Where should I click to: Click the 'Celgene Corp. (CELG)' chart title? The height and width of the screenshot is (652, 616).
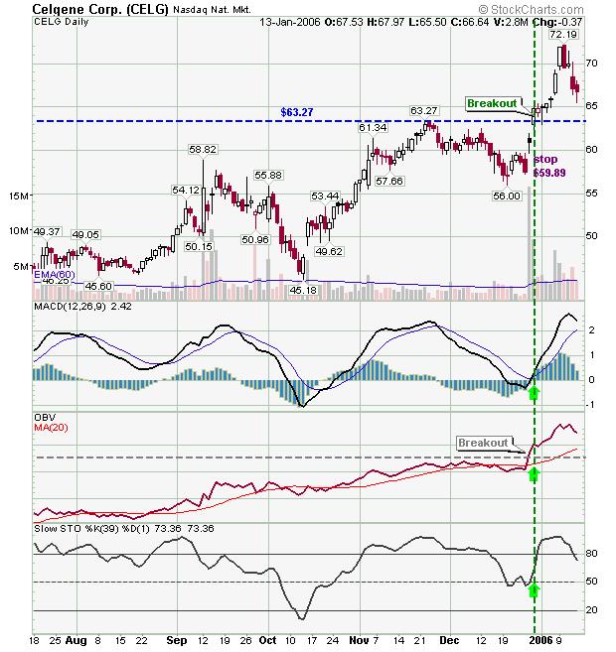pos(100,9)
